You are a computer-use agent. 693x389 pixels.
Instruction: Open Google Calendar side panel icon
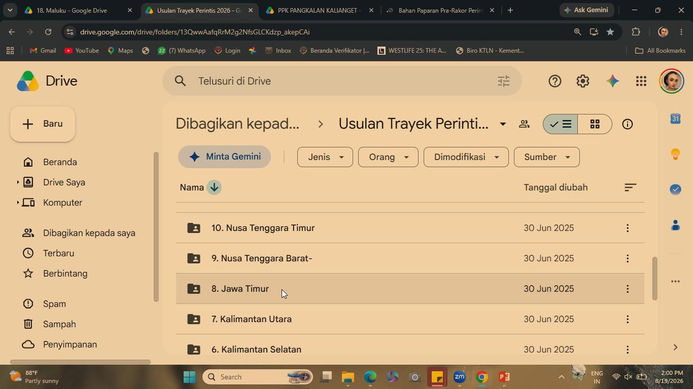pos(675,119)
